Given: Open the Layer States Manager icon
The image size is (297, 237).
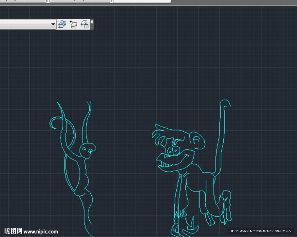Looking at the screenshot, I should point(84,24).
